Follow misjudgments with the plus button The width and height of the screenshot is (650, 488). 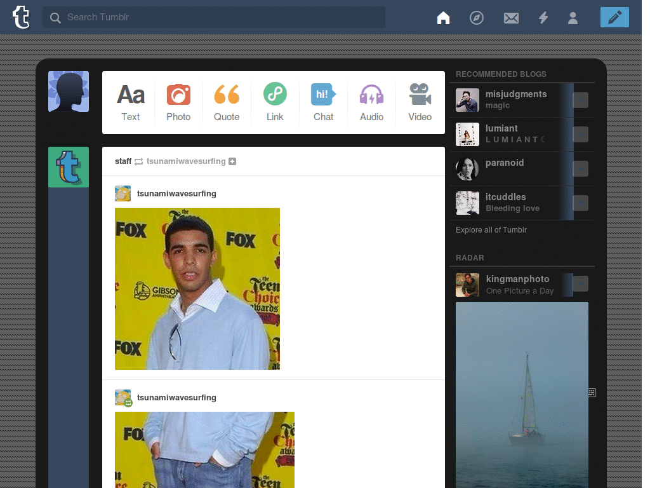pyautogui.click(x=580, y=100)
